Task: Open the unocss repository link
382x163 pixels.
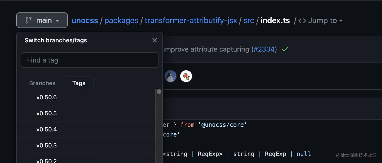Action: tap(85, 21)
